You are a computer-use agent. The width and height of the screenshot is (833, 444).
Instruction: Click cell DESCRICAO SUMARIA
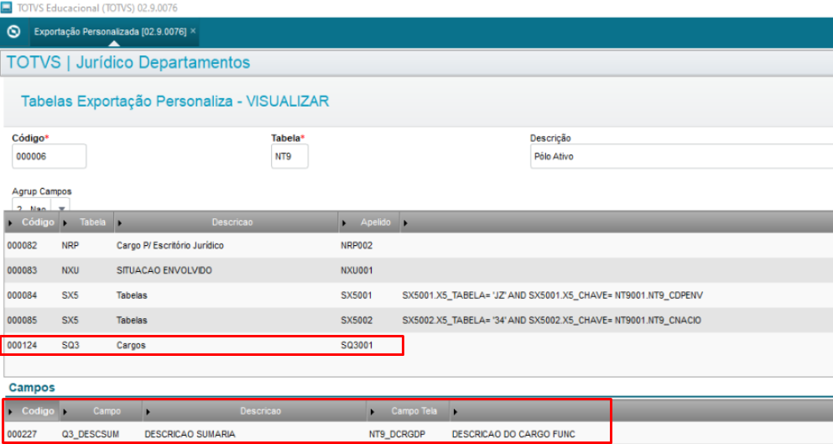point(190,434)
